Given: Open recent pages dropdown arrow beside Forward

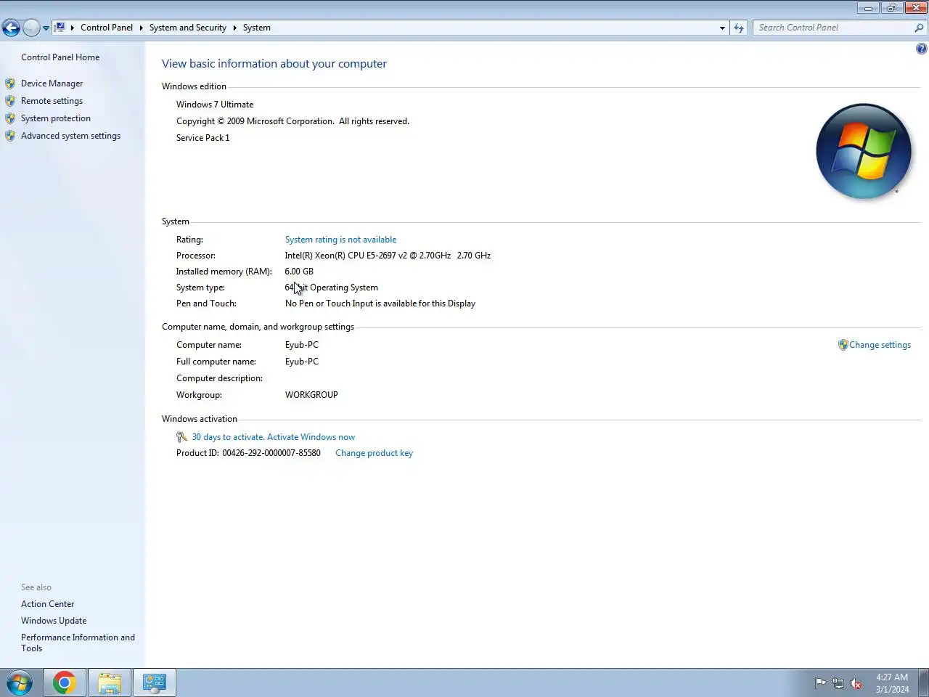Looking at the screenshot, I should pyautogui.click(x=46, y=28).
